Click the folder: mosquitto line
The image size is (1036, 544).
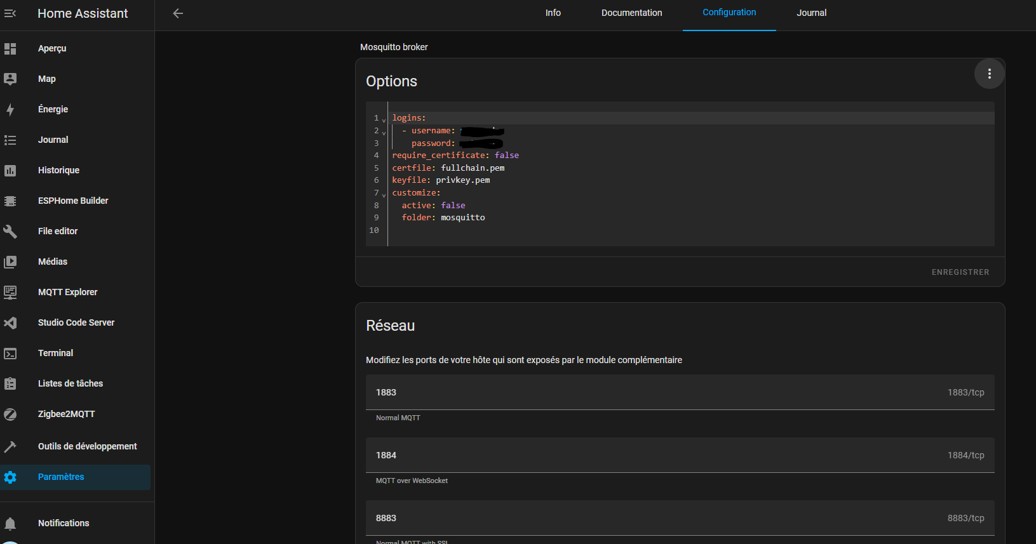[x=443, y=218]
